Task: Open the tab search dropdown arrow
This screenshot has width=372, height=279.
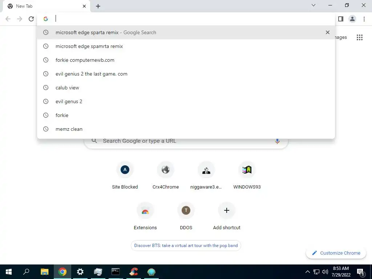Action: point(314,5)
